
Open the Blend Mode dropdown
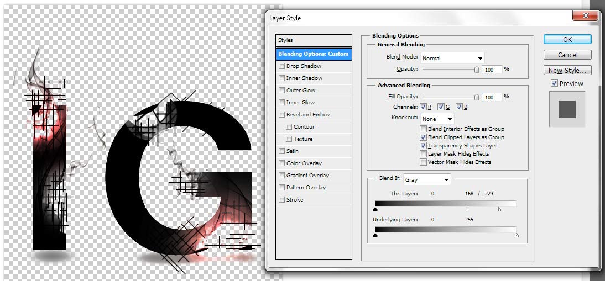tap(452, 58)
